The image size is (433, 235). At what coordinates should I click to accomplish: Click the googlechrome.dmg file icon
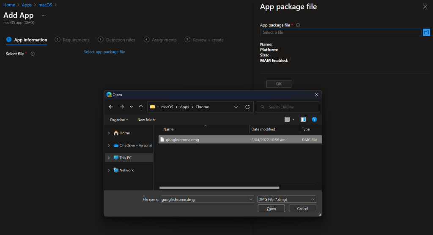click(x=162, y=139)
